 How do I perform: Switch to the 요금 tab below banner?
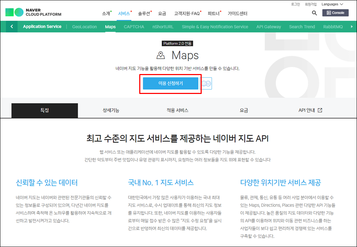coord(244,111)
